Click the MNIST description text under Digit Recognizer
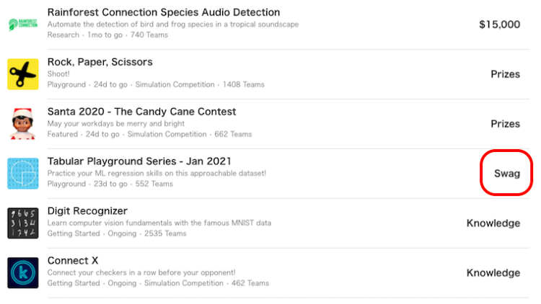This screenshot has height=304, width=541. 159,223
